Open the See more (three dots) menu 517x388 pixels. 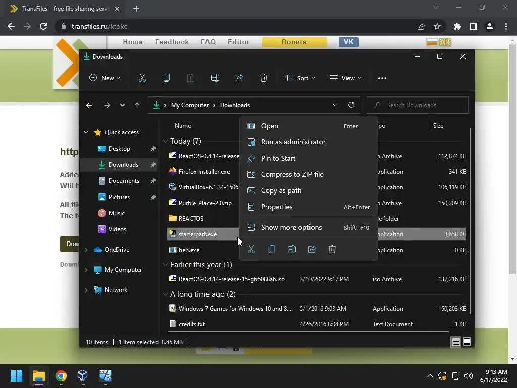click(382, 78)
